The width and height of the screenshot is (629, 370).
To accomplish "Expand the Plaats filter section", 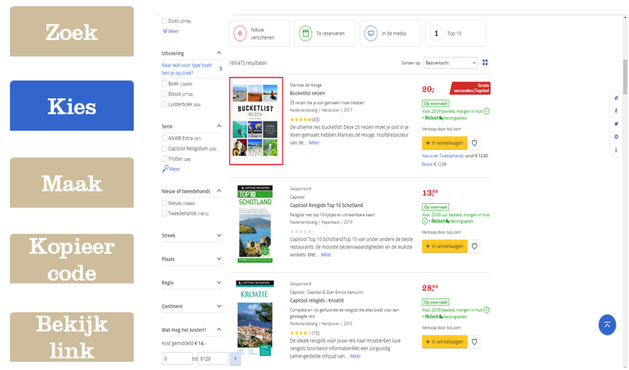I will point(219,259).
